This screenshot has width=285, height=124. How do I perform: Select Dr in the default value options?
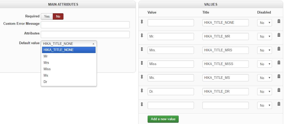coord(45,82)
